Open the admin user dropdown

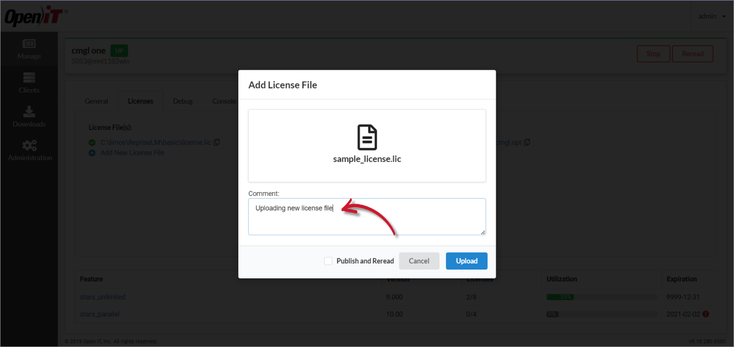712,16
